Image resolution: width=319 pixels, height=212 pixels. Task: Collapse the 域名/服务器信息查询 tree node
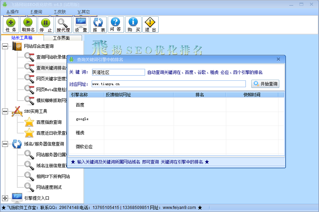(x=5, y=144)
